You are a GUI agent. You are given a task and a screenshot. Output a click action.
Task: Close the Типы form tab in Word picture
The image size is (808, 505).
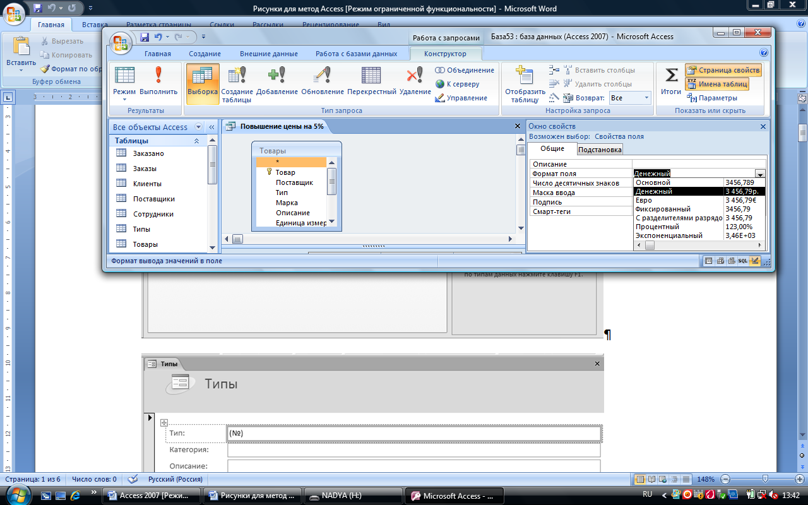tap(597, 364)
